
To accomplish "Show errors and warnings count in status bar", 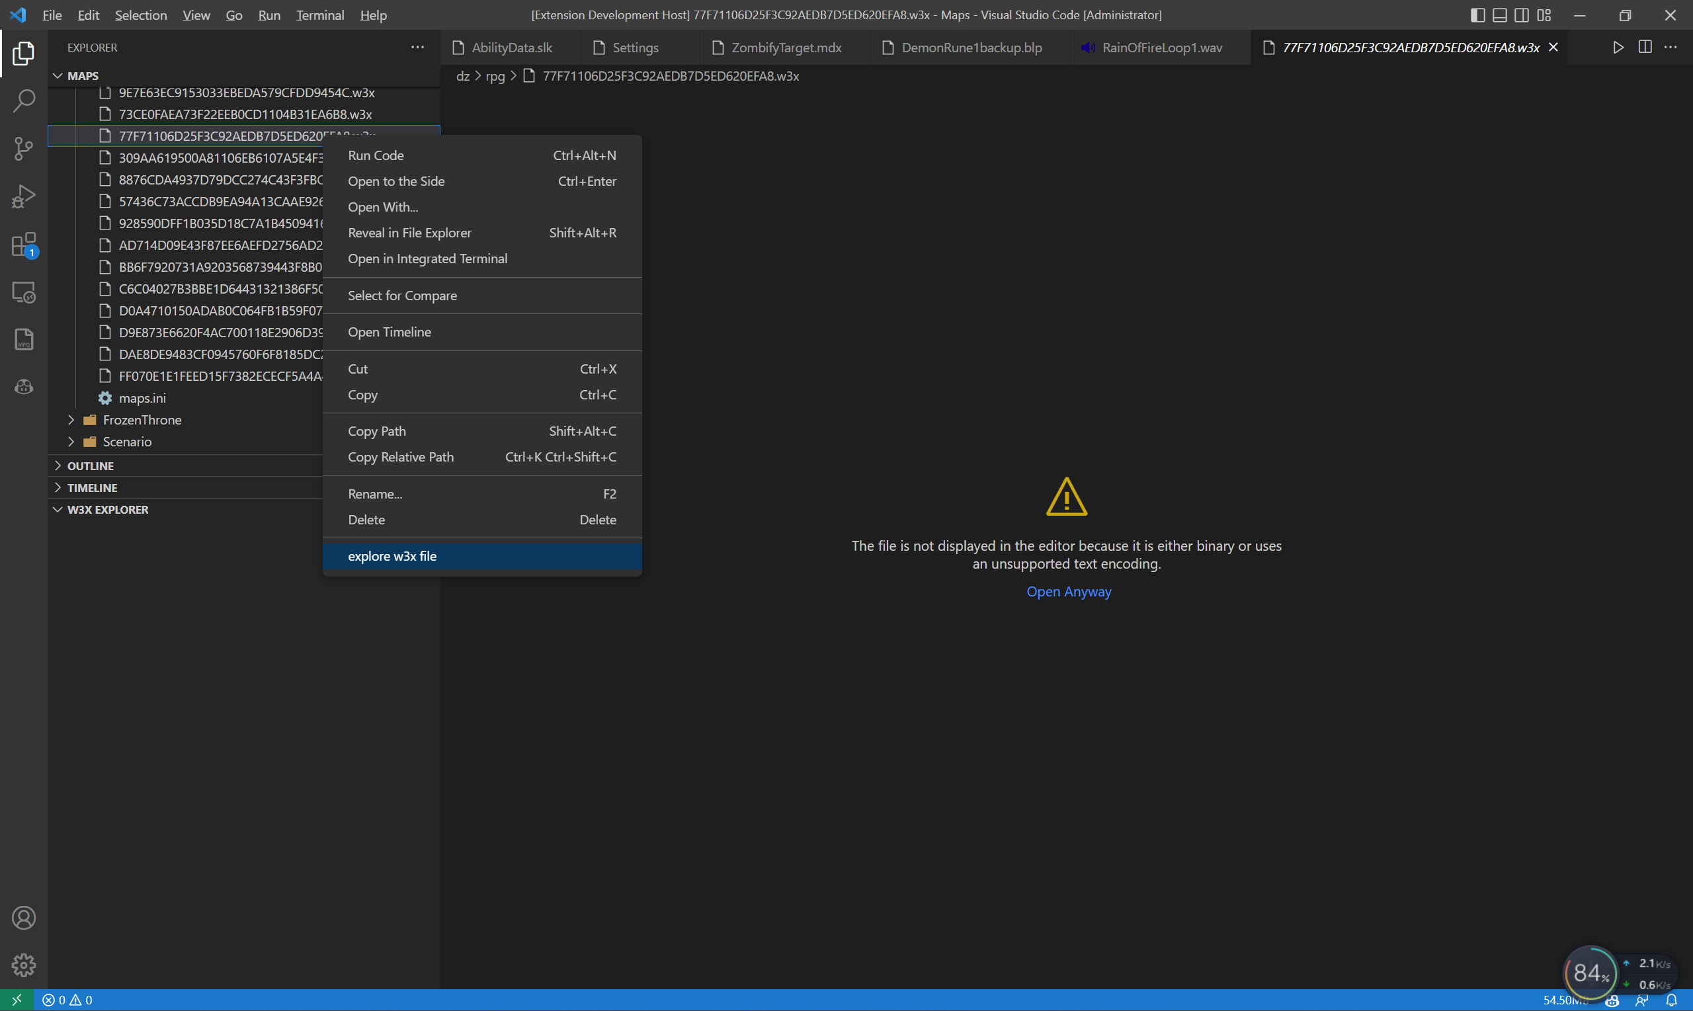I will click(x=67, y=1000).
